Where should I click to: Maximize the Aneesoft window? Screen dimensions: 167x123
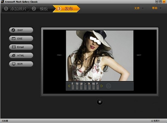[x=160, y=1]
